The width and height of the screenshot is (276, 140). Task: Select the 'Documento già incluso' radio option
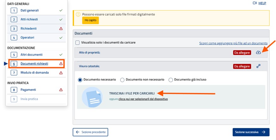pos(171,80)
